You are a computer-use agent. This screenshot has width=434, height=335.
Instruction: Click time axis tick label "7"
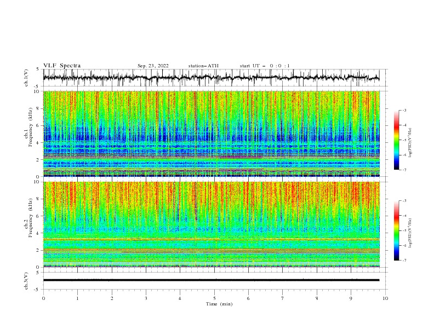[282, 298]
